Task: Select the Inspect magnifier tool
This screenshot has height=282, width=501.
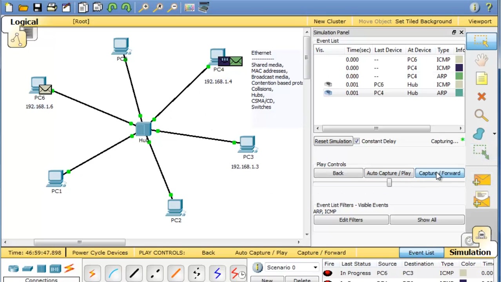Action: coord(481,115)
